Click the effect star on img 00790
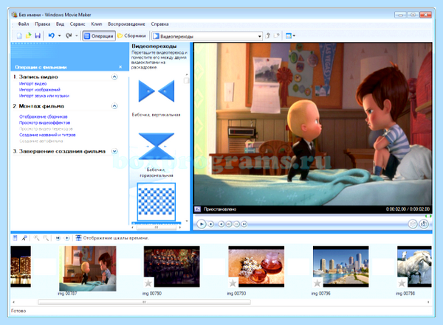Viewport: 443px width, 325px height. 148,283
